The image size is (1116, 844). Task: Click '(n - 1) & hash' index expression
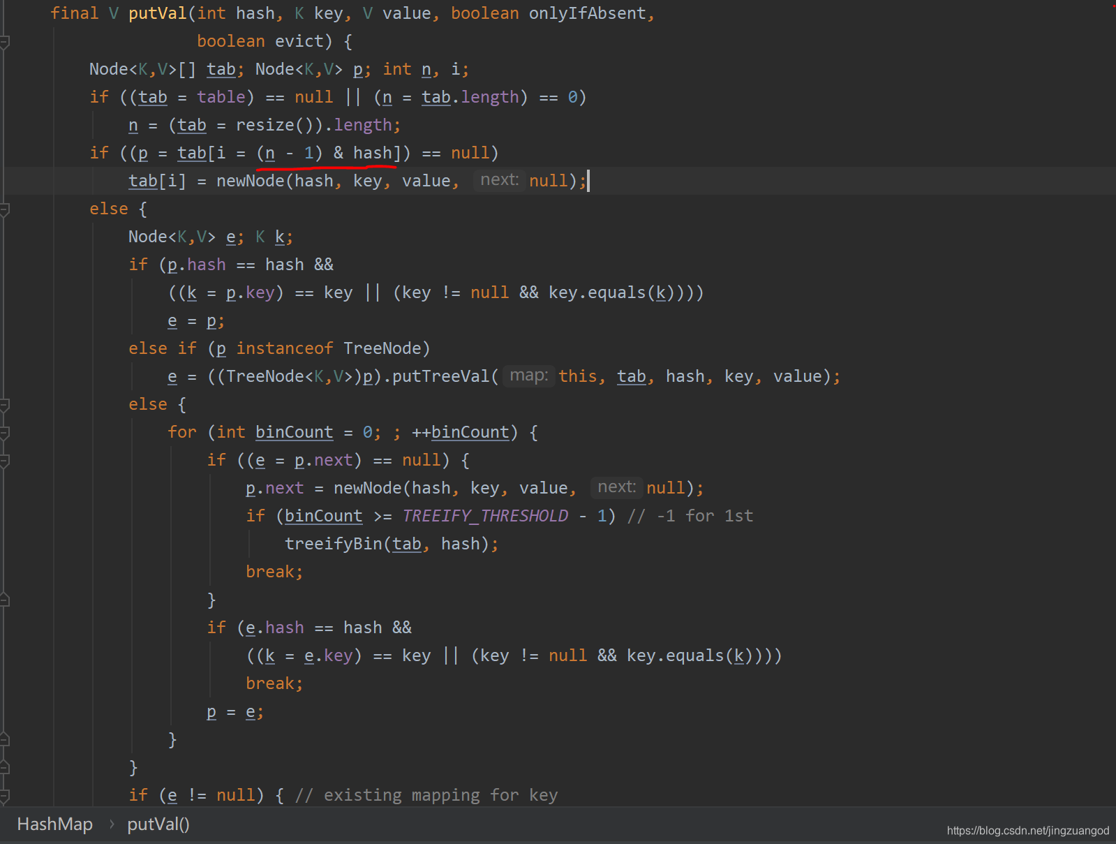click(324, 153)
